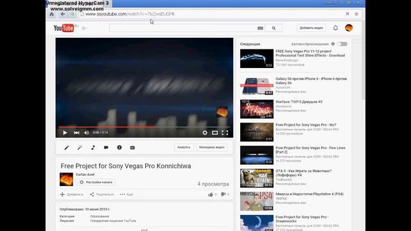
Task: Skip to next video button
Action: pyautogui.click(x=76, y=133)
